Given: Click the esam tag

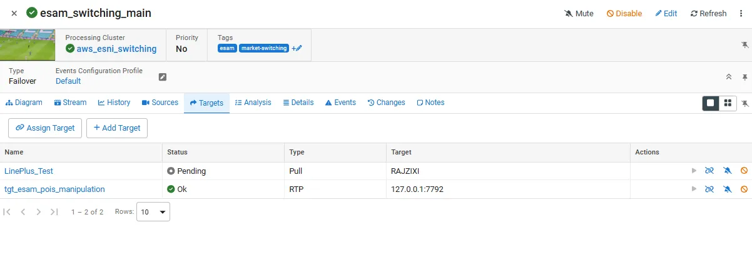Looking at the screenshot, I should pos(227,48).
